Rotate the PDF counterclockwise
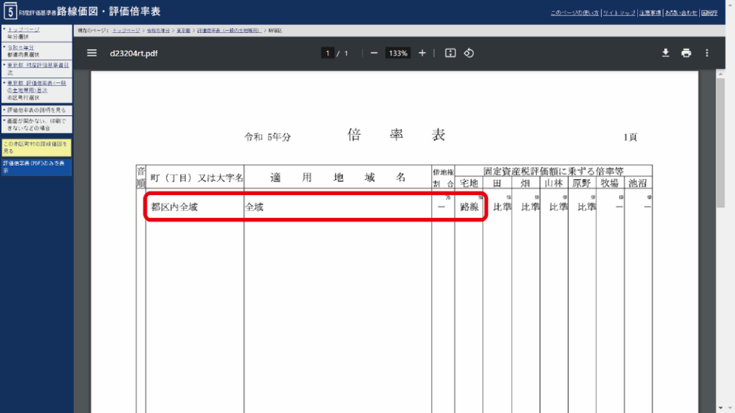The height and width of the screenshot is (413, 735). [x=469, y=53]
